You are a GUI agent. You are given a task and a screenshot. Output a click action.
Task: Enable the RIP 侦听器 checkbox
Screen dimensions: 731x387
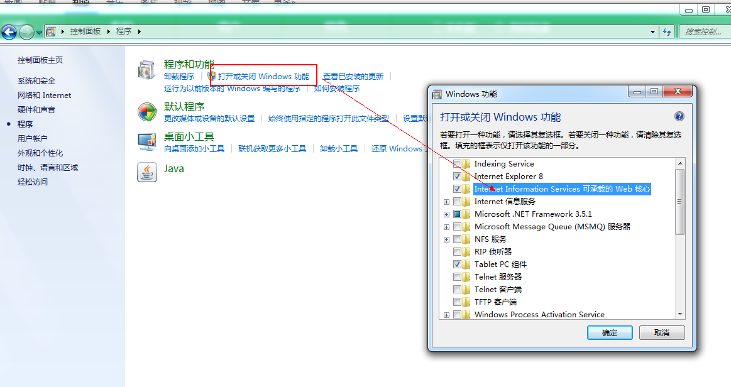(457, 252)
